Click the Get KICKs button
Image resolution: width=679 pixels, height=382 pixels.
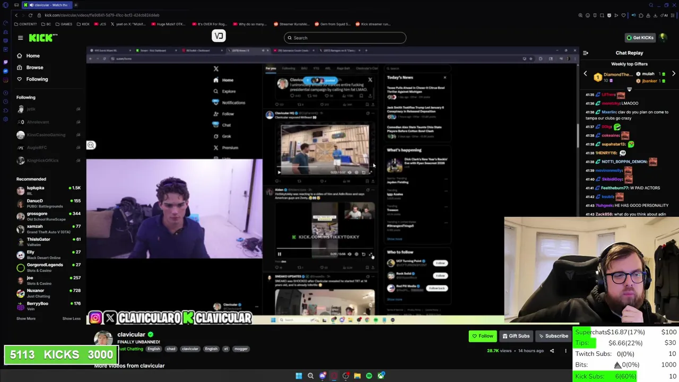(x=639, y=38)
